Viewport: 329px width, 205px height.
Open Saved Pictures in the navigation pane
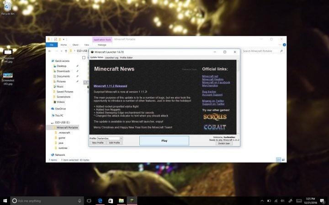coord(65,92)
